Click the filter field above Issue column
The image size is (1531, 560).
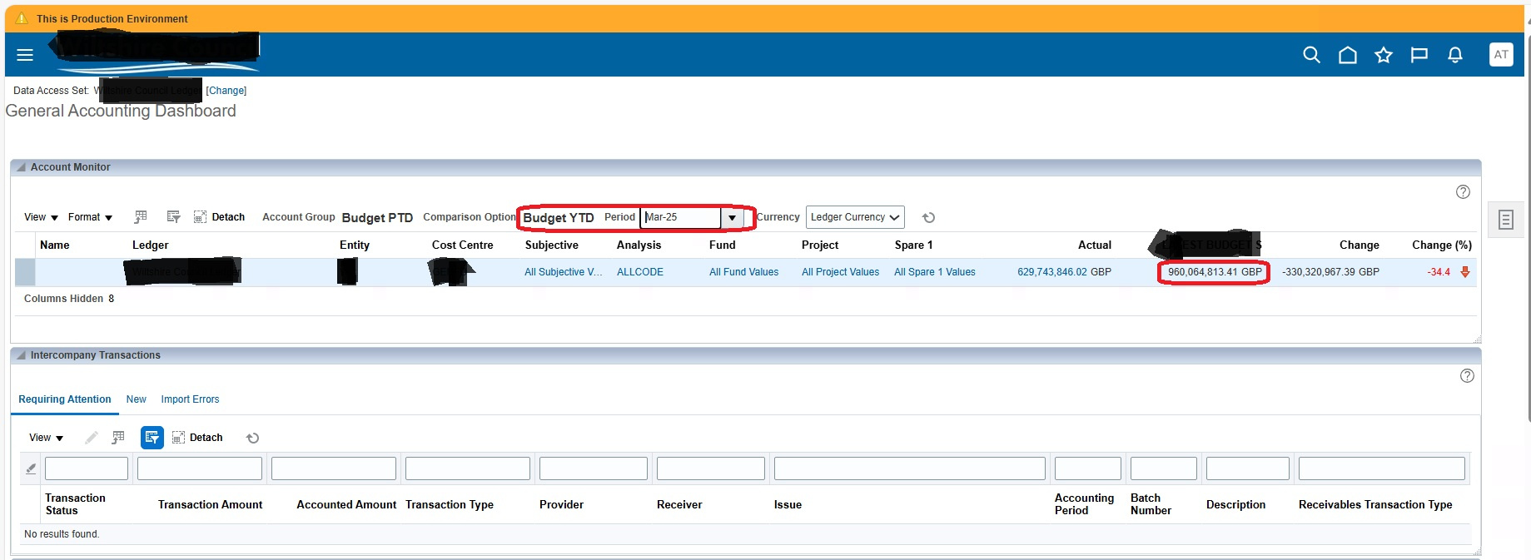click(910, 468)
